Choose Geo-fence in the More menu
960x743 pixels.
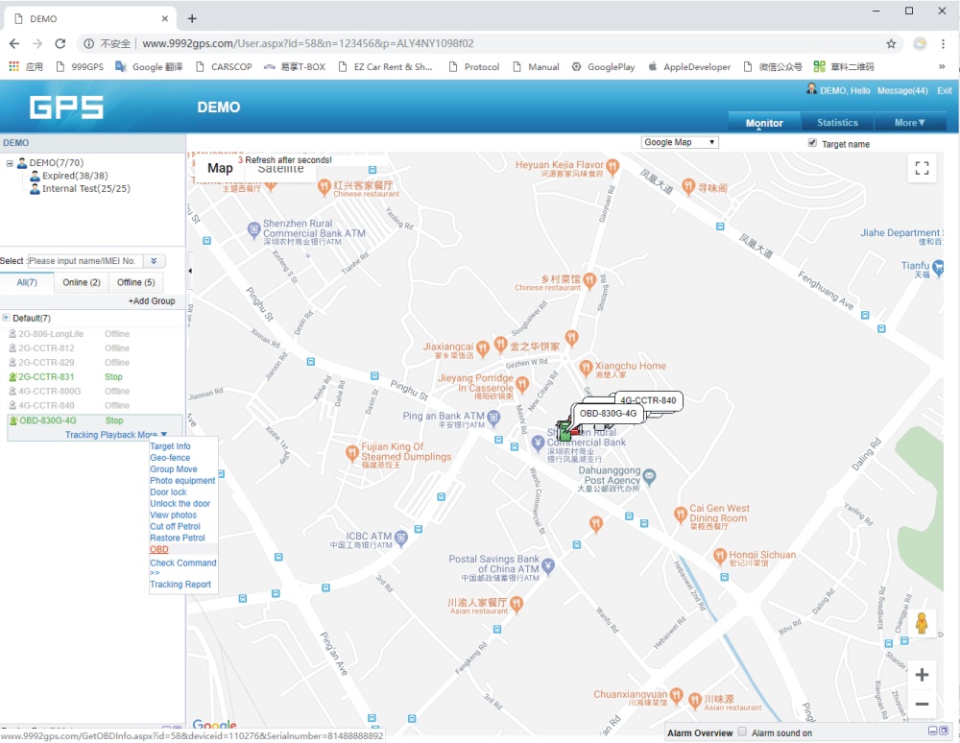coord(170,457)
